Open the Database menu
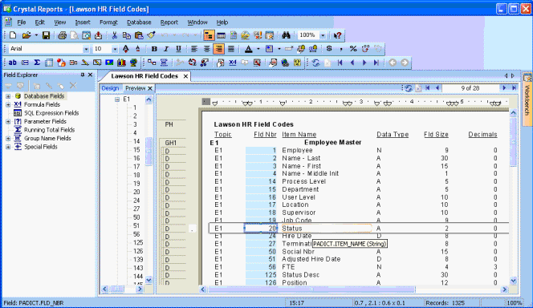Screen dimensions: 533x308 (x=139, y=22)
